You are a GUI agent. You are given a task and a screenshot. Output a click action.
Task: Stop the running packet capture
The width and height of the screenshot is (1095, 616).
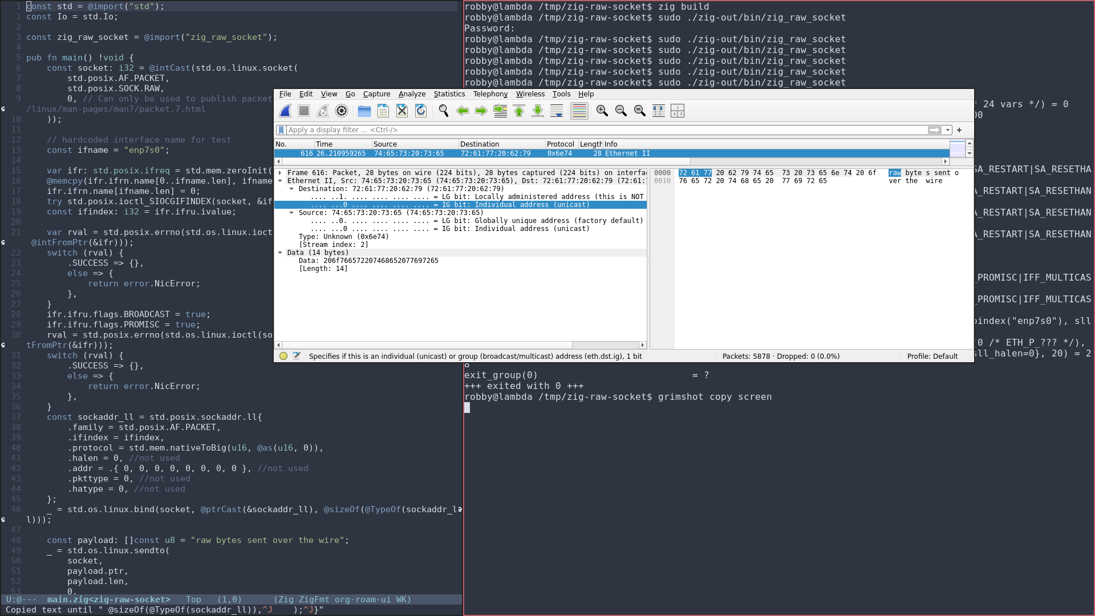304,111
